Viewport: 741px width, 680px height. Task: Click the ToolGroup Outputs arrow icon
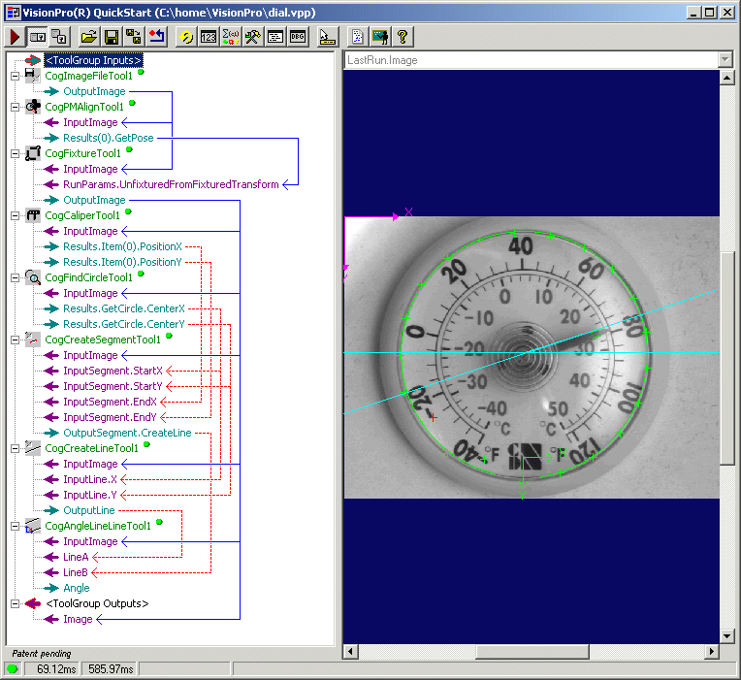pyautogui.click(x=33, y=603)
